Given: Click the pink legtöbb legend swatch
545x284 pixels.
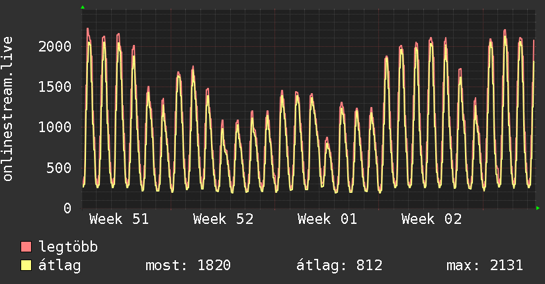Looking at the screenshot, I should click(x=26, y=247).
